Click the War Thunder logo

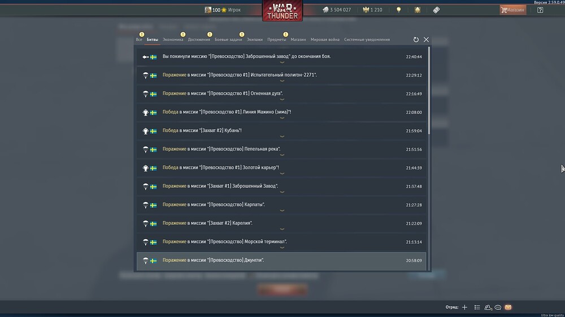(282, 10)
